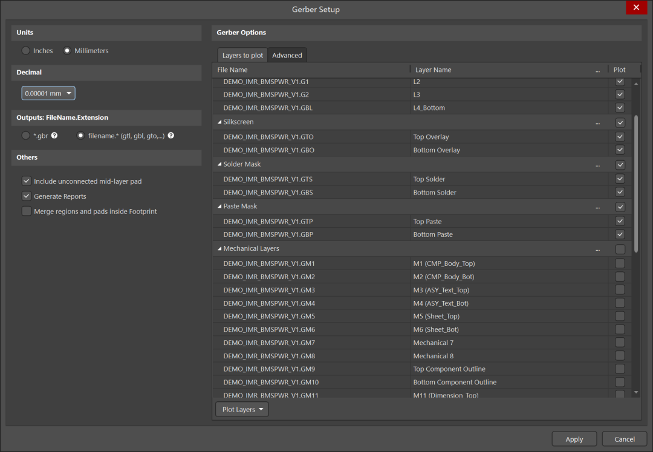Click ellipsis on Paste Mask group row

tap(597, 207)
